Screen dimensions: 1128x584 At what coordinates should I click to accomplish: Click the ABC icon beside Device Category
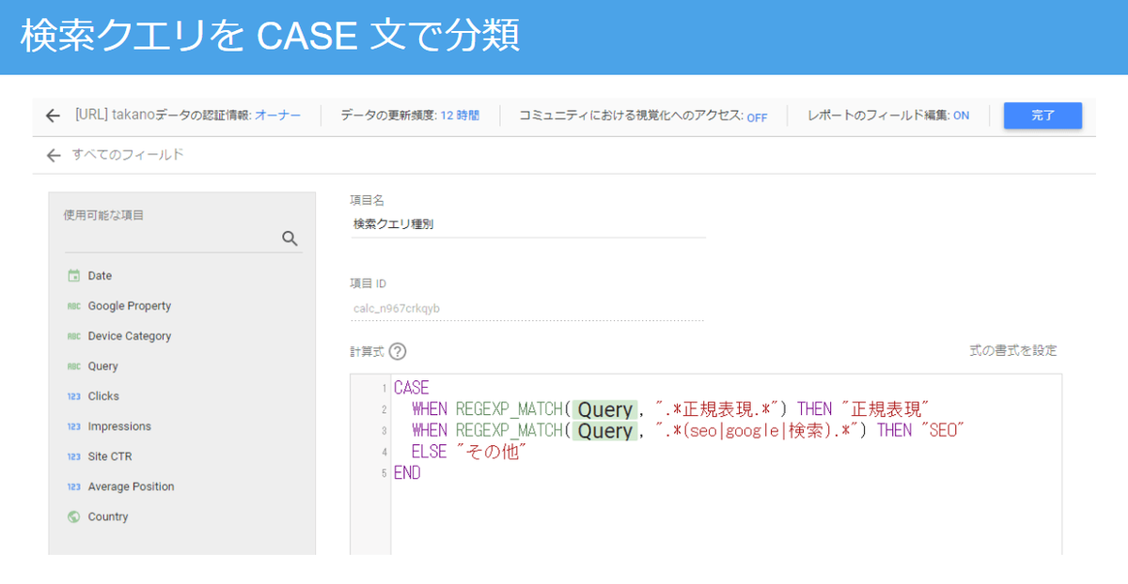coord(74,336)
